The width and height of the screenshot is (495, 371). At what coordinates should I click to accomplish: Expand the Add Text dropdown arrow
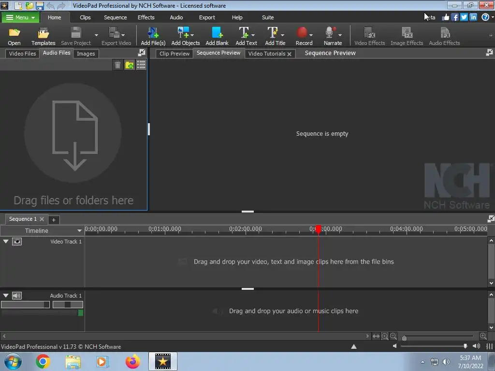(x=253, y=35)
